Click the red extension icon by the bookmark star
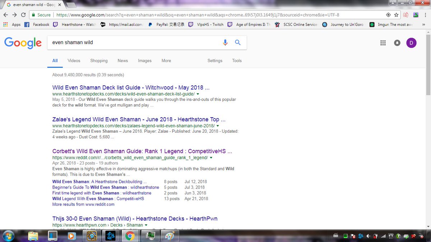 pos(406,15)
